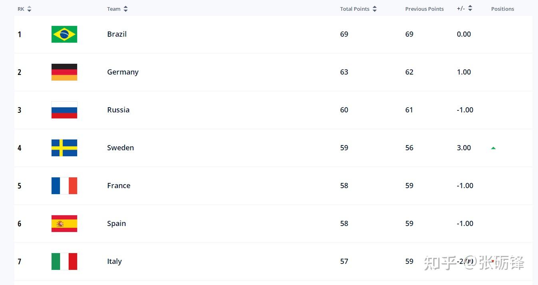Viewport: 538px width, 285px height.
Task: Open the Sweden team link
Action: point(120,148)
